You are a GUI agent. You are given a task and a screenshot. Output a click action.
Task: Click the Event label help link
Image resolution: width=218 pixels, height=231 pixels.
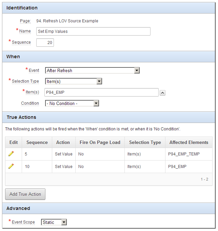[x=34, y=70]
